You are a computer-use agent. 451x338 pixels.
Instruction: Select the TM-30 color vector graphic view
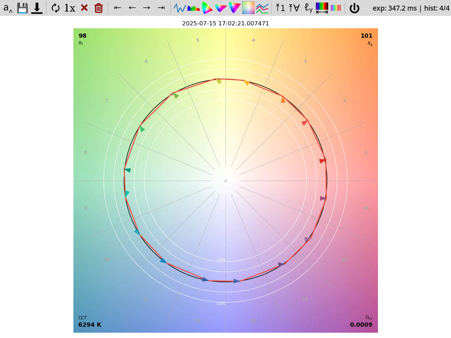pyautogui.click(x=248, y=8)
